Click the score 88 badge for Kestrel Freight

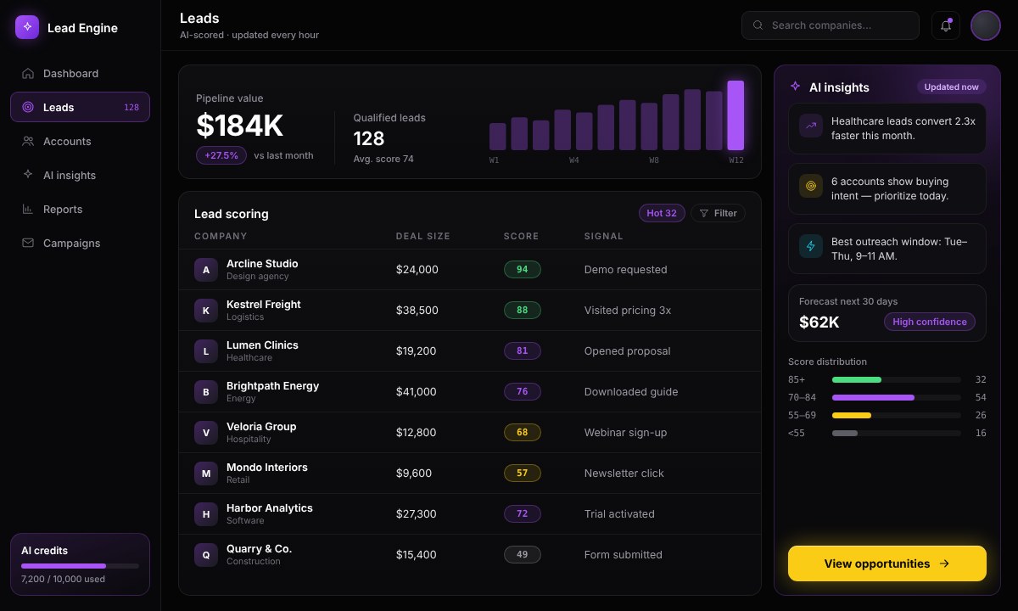523,311
